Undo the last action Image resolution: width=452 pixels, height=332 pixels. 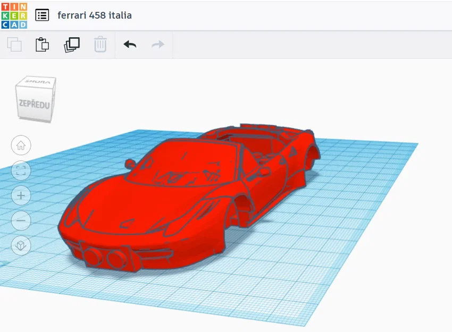pyautogui.click(x=130, y=44)
